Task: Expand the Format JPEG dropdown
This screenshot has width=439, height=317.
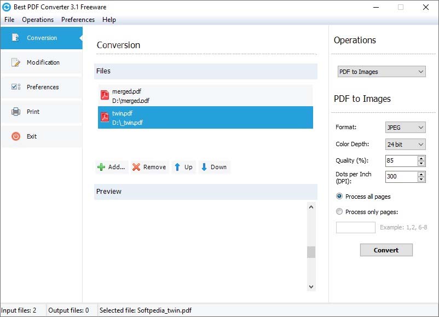Action: click(x=406, y=128)
